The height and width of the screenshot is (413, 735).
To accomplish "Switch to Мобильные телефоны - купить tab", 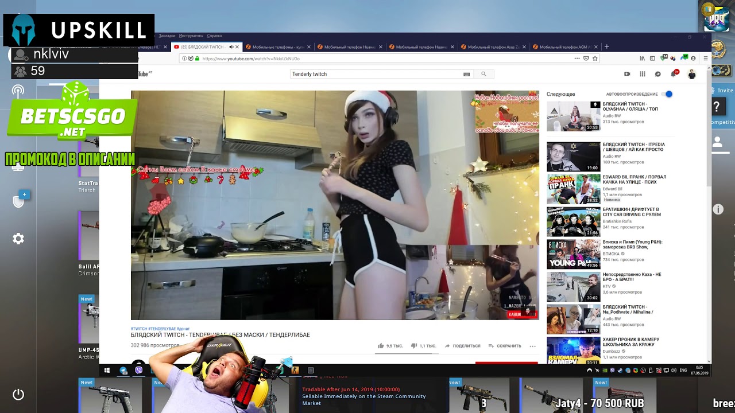I will click(278, 47).
